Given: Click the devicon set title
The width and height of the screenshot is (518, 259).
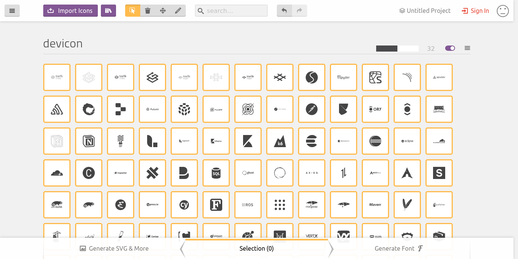Looking at the screenshot, I should [63, 44].
